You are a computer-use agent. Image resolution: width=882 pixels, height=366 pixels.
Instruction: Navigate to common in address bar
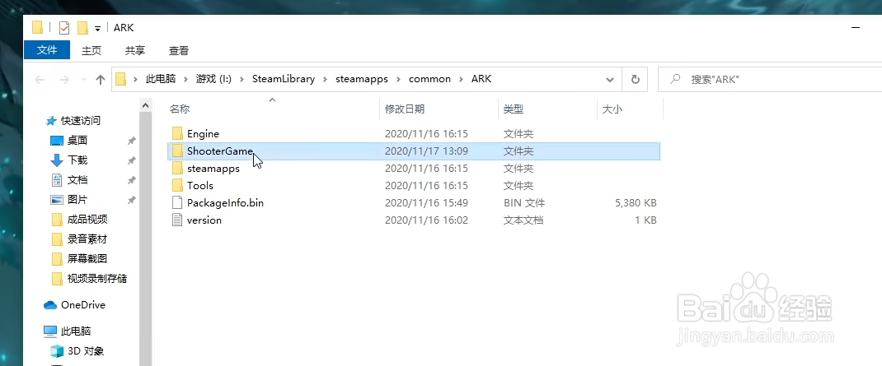point(429,79)
